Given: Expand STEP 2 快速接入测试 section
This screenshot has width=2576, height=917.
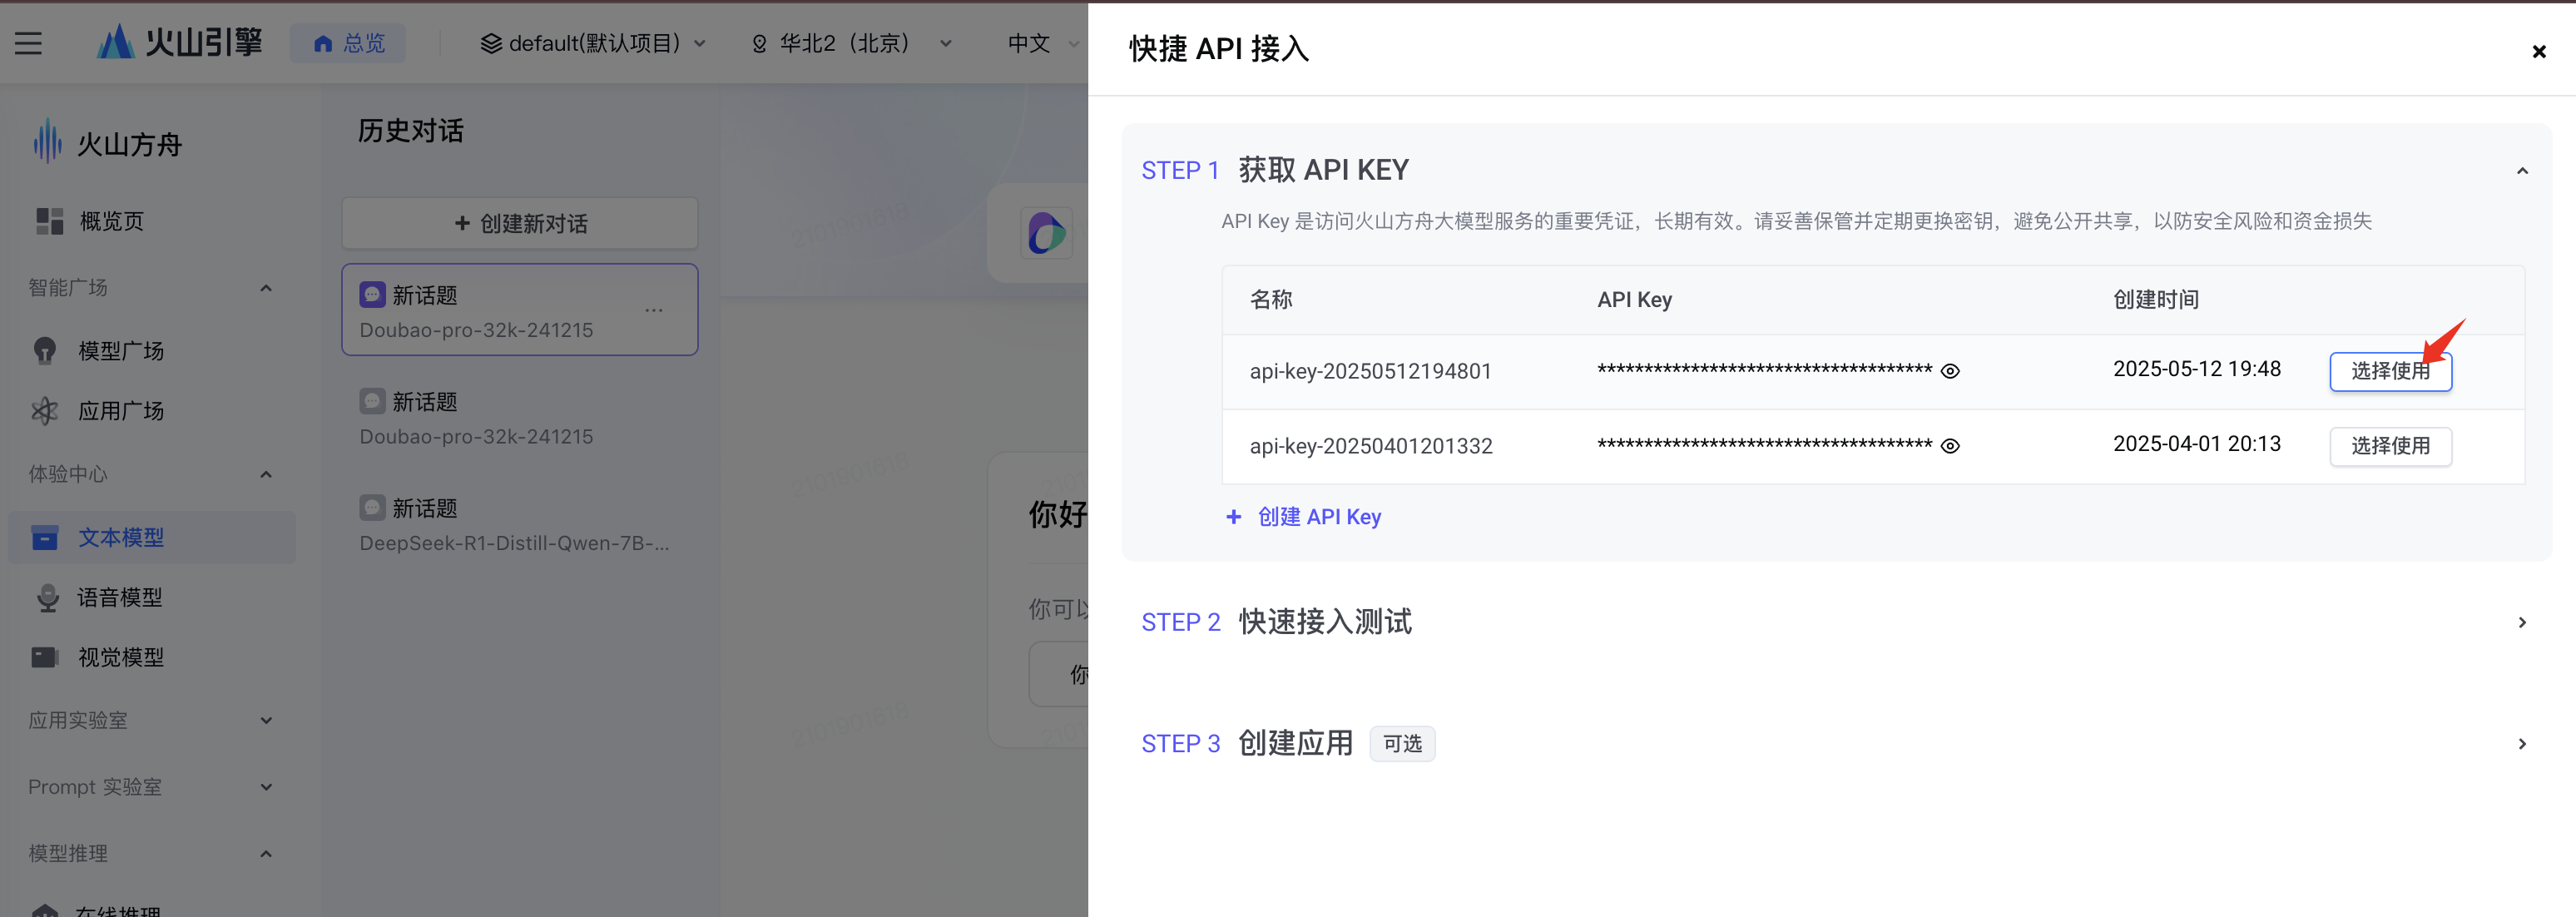Looking at the screenshot, I should 2521,622.
